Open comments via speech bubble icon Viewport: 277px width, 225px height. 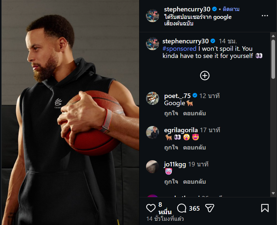(x=182, y=208)
